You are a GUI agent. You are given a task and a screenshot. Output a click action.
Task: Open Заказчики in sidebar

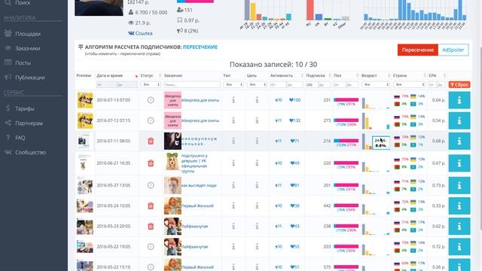tap(28, 48)
